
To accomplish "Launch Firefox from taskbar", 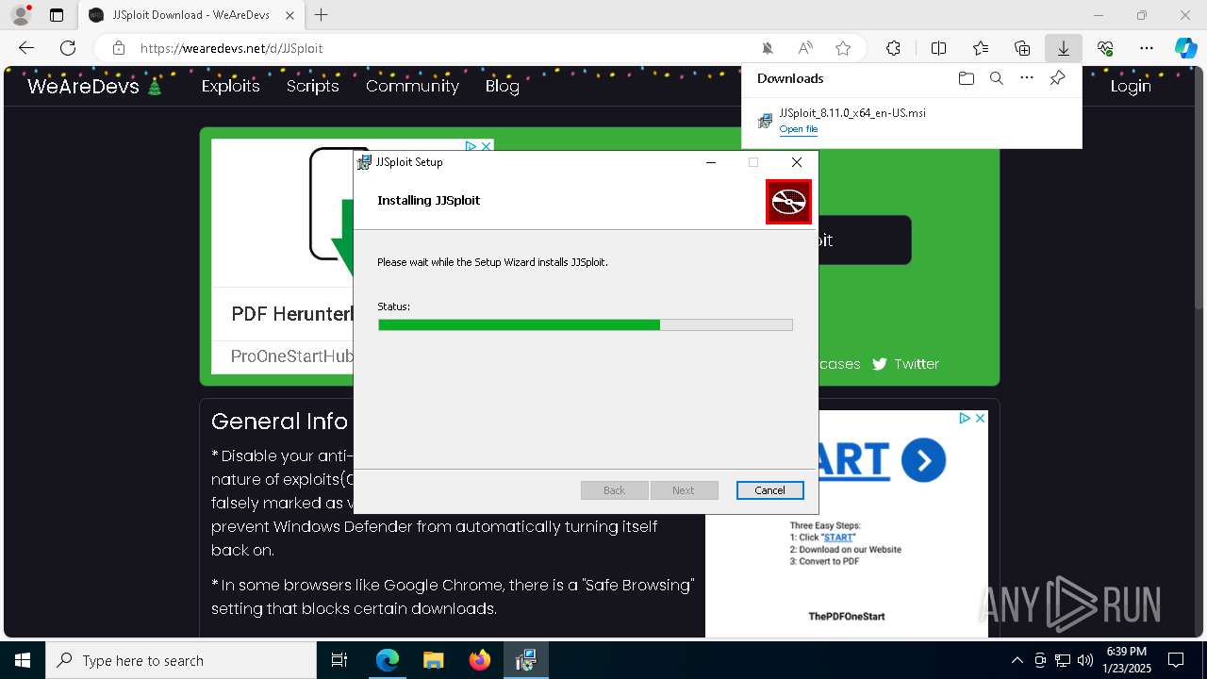I will pos(480,660).
